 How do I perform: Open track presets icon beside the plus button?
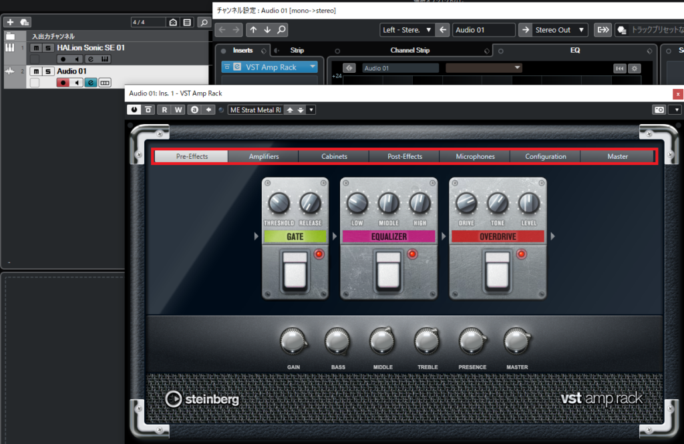pos(25,22)
